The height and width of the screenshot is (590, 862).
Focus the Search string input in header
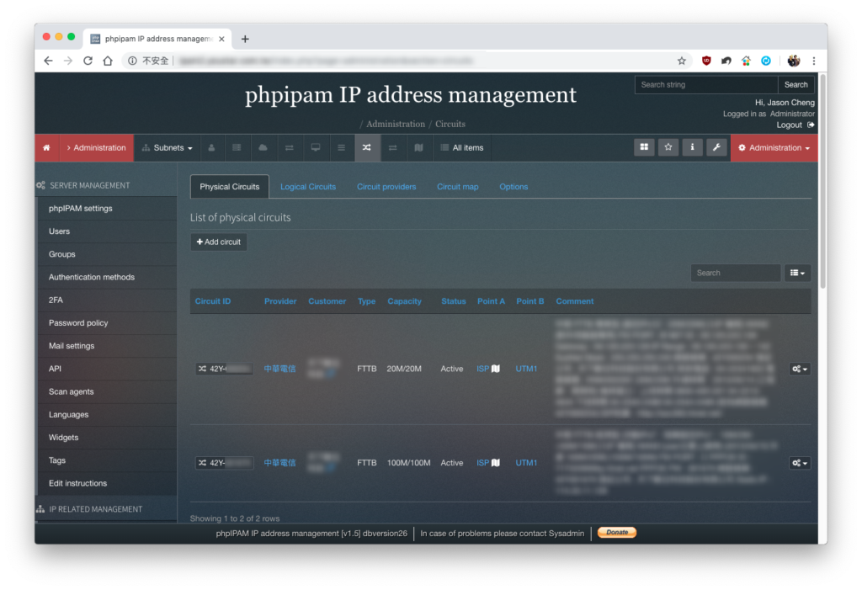click(x=706, y=85)
